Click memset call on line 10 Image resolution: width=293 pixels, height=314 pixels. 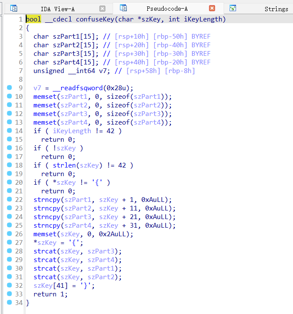45,97
